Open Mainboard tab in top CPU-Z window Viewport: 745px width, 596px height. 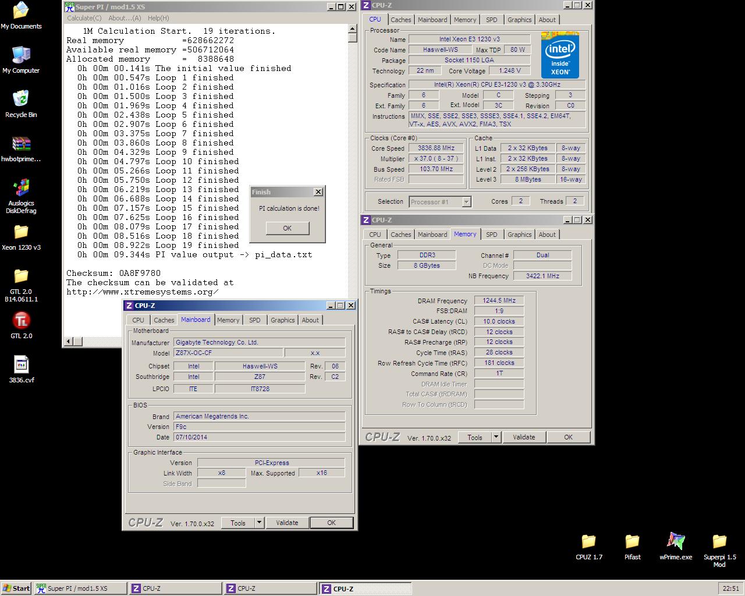point(432,20)
